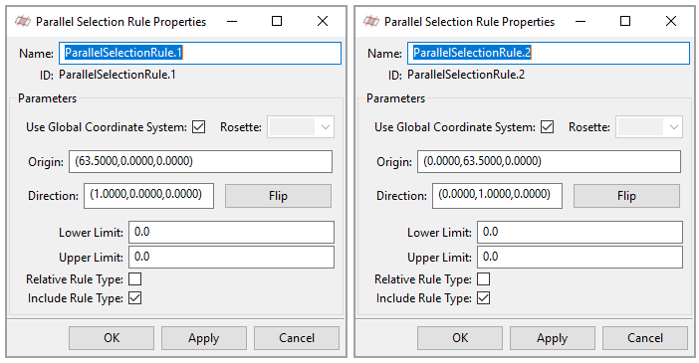
Task: Click Upper Limit field in ParallelSelectionRule.1 dialog
Action: coord(231,257)
